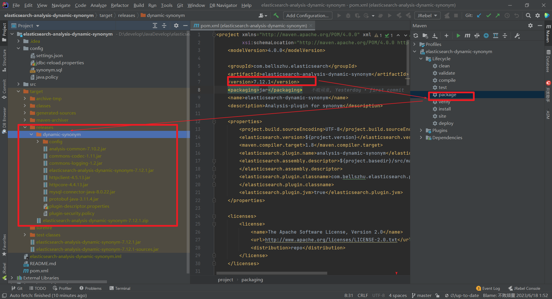Open Project panel gear options
This screenshot has width=552, height=299.
pos(176,26)
